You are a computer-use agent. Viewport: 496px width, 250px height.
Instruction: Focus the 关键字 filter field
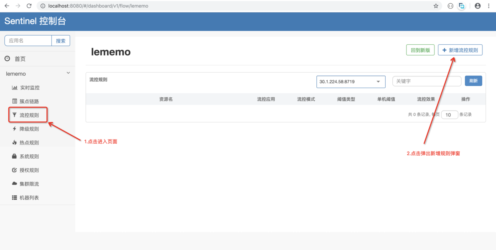(427, 81)
